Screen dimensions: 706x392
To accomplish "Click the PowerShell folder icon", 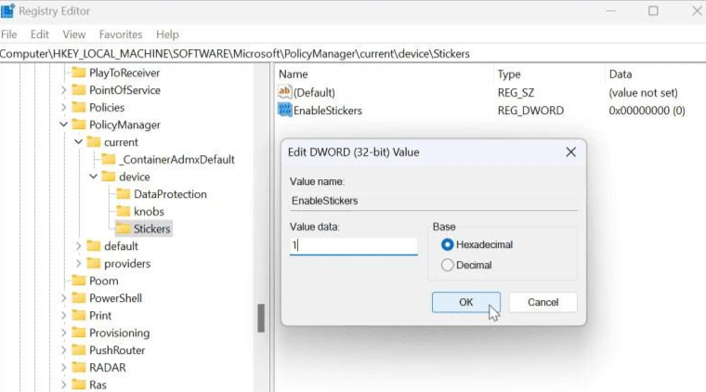I will [78, 298].
